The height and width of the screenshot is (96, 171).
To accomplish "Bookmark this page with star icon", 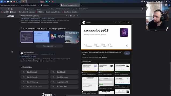I will click(x=142, y=9).
